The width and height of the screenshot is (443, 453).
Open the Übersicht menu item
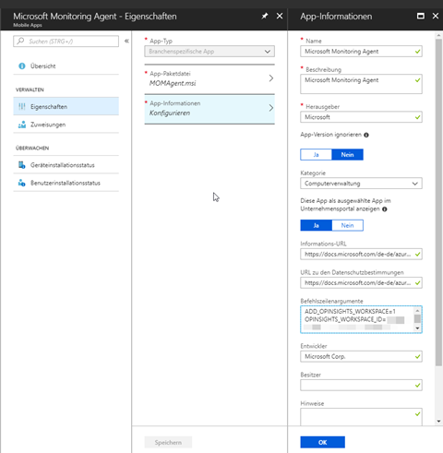click(66, 66)
